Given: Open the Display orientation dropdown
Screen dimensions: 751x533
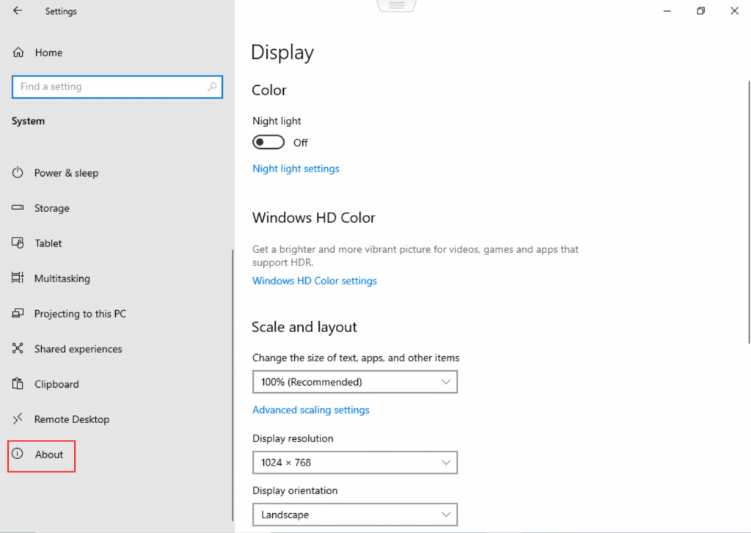Looking at the screenshot, I should [x=355, y=515].
